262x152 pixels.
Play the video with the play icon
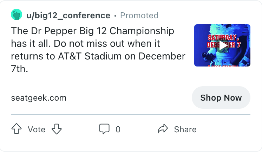coord(222,45)
